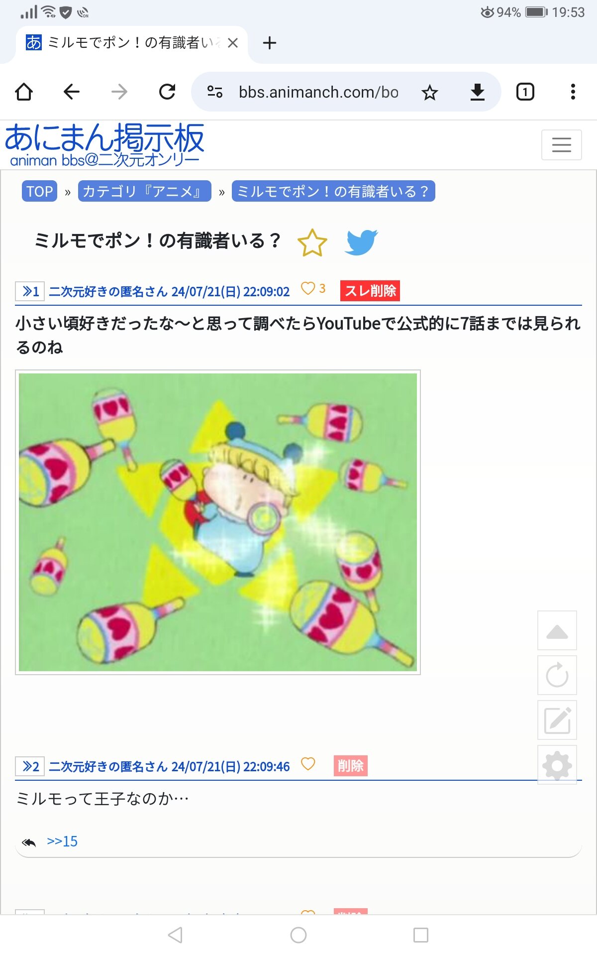Open the tab switcher showing 1 tab
597x956 pixels.
click(525, 92)
